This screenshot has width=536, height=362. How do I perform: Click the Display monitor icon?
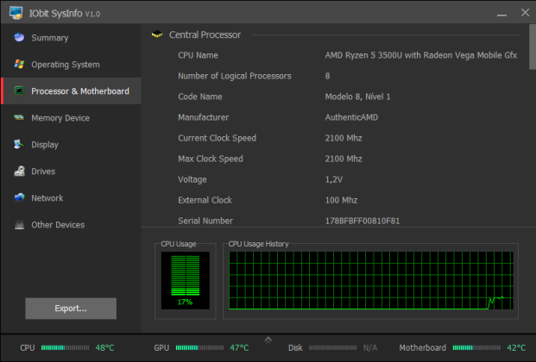tap(19, 145)
